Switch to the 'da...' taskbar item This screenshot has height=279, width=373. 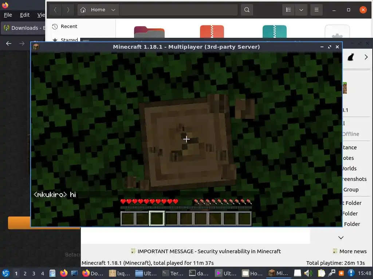click(x=199, y=273)
